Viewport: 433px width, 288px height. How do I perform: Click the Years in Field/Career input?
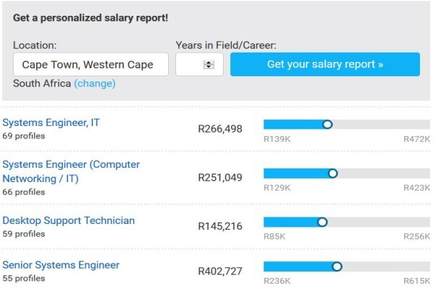pyautogui.click(x=199, y=65)
